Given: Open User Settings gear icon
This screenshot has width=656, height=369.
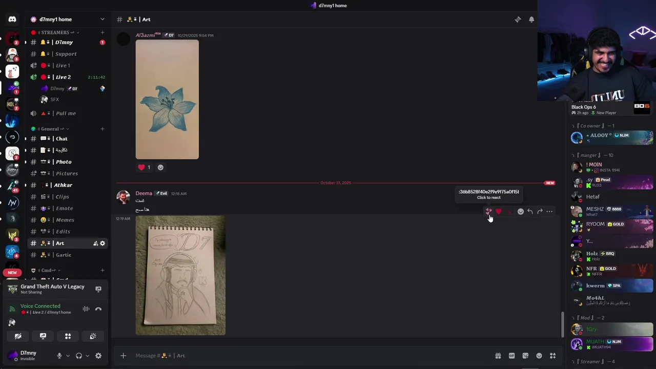Looking at the screenshot, I should pyautogui.click(x=98, y=356).
